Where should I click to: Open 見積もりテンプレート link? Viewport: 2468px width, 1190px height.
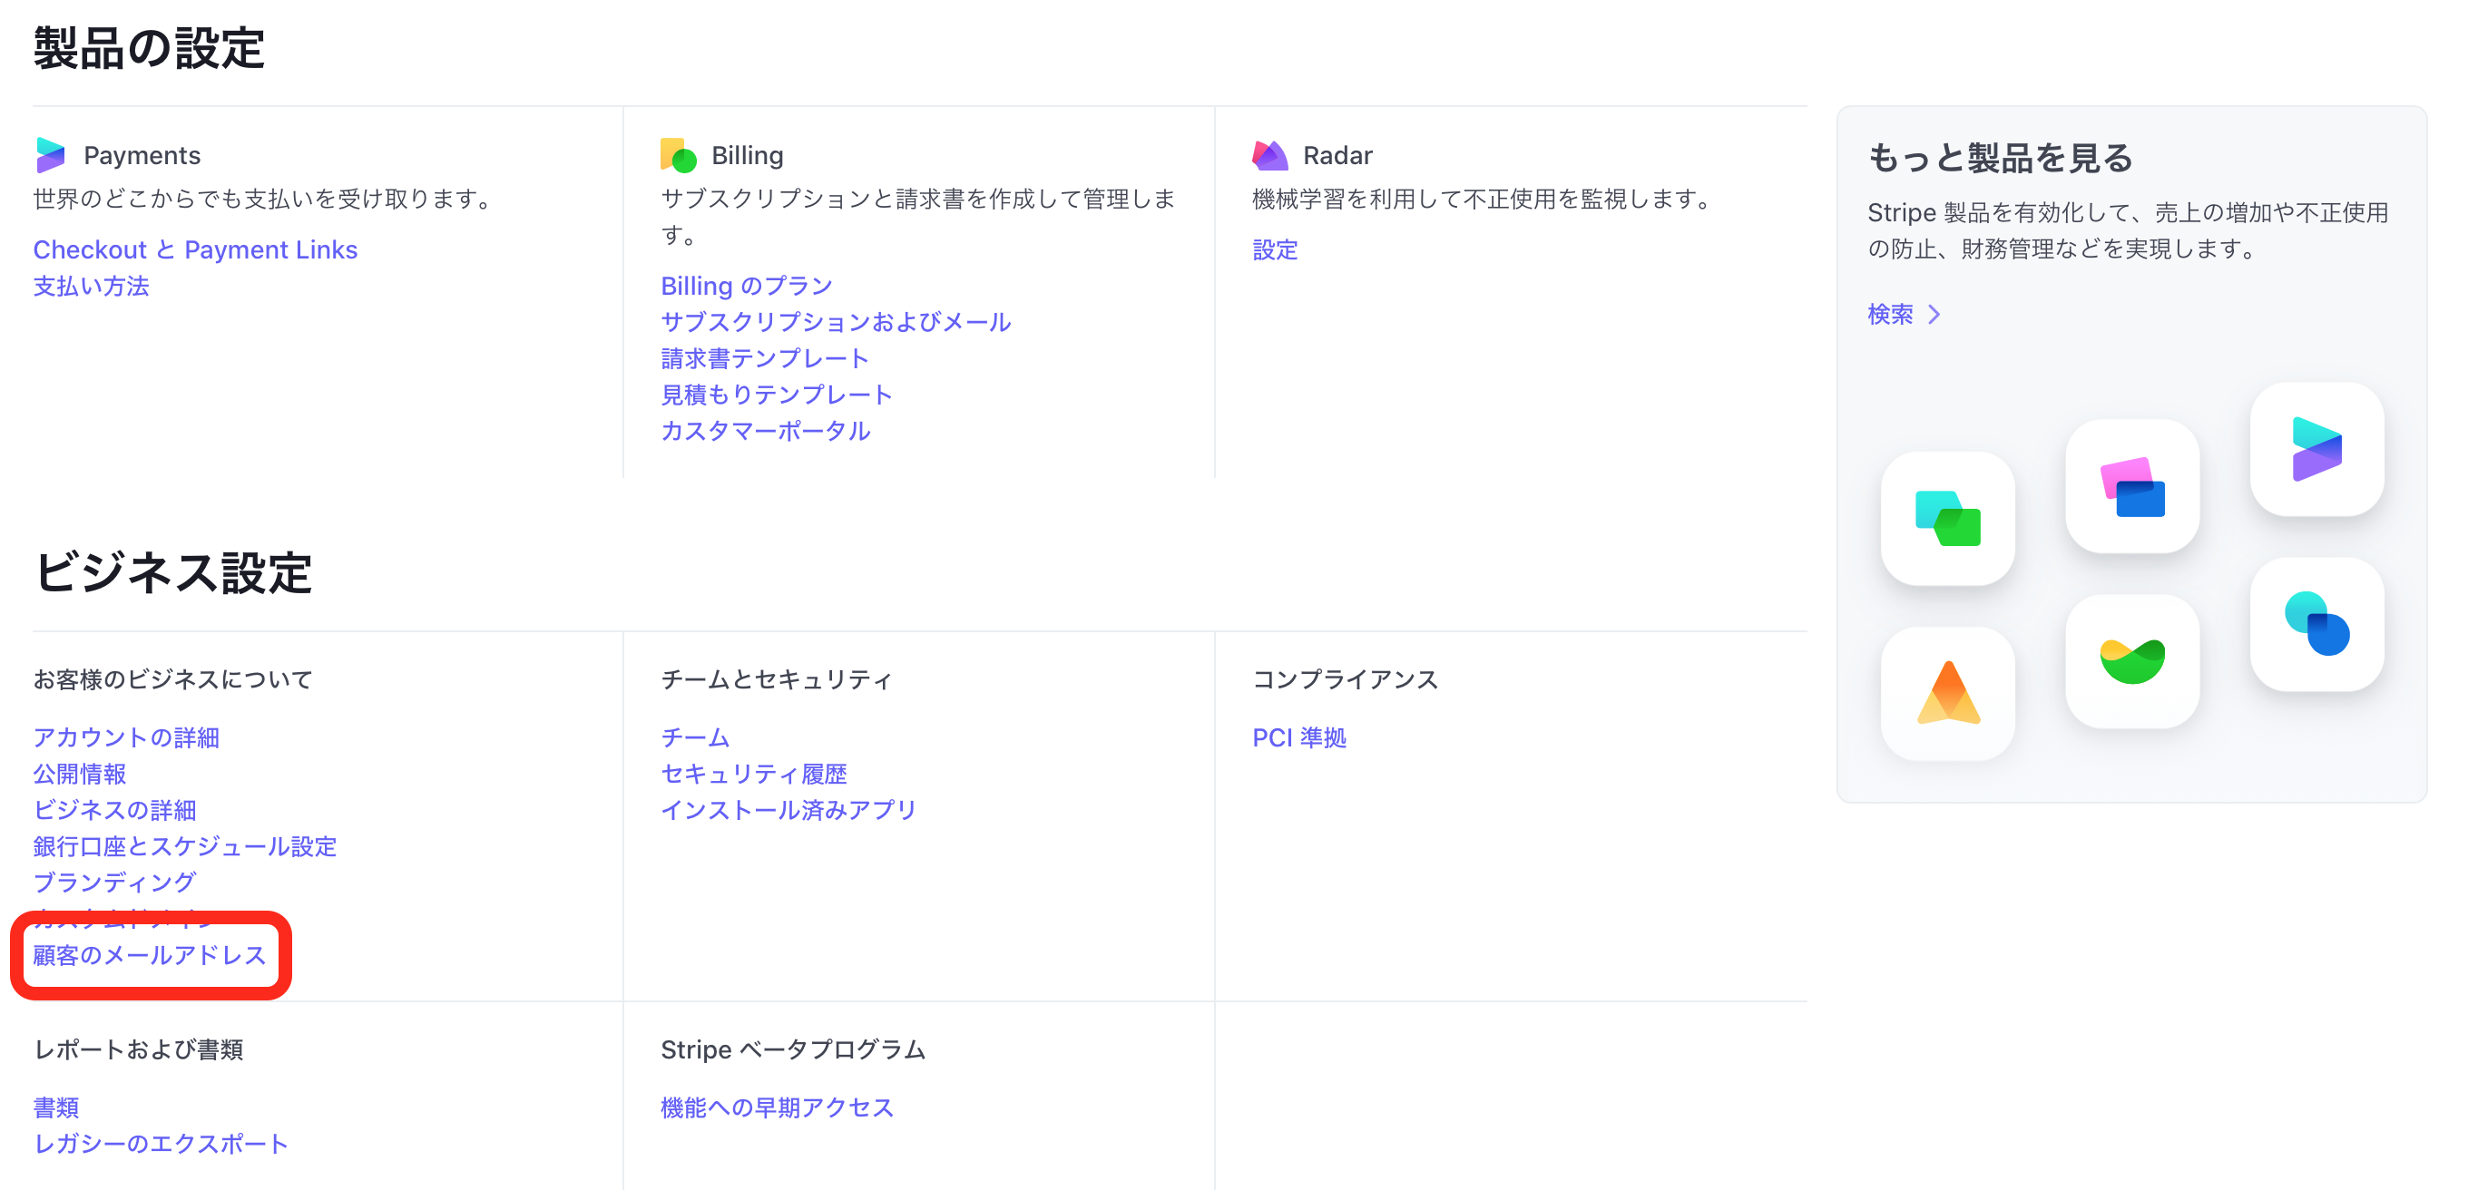pos(776,395)
